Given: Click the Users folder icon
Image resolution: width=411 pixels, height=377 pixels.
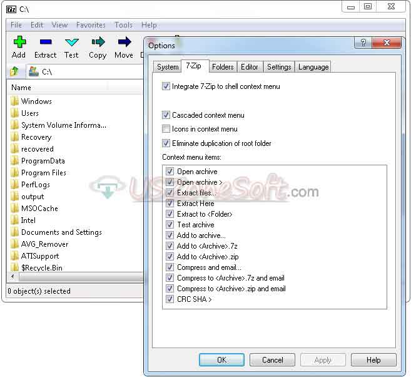Looking at the screenshot, I should pyautogui.click(x=14, y=113).
